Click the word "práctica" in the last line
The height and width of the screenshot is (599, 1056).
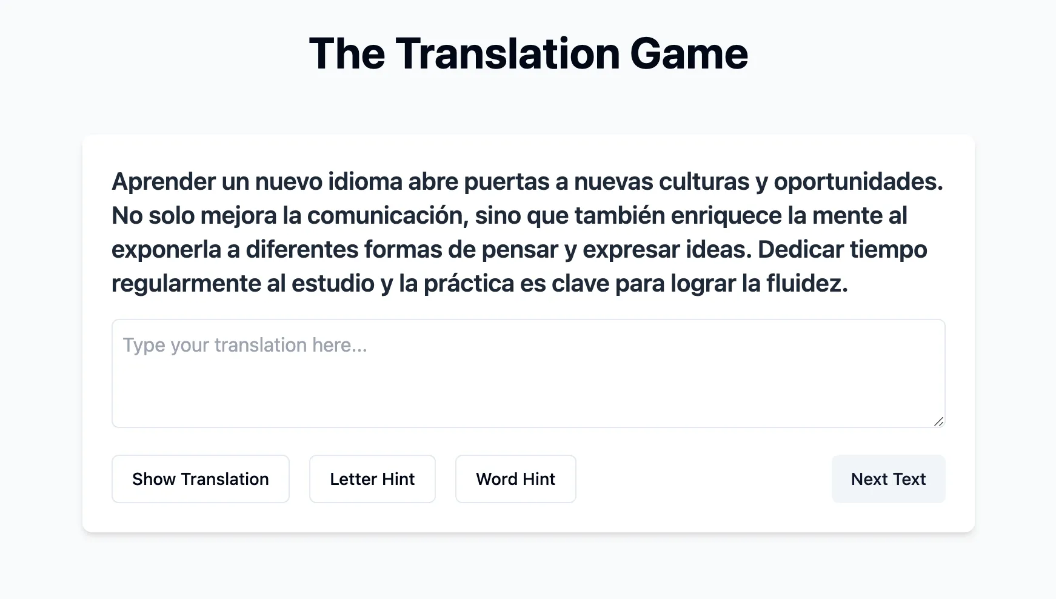click(x=469, y=283)
